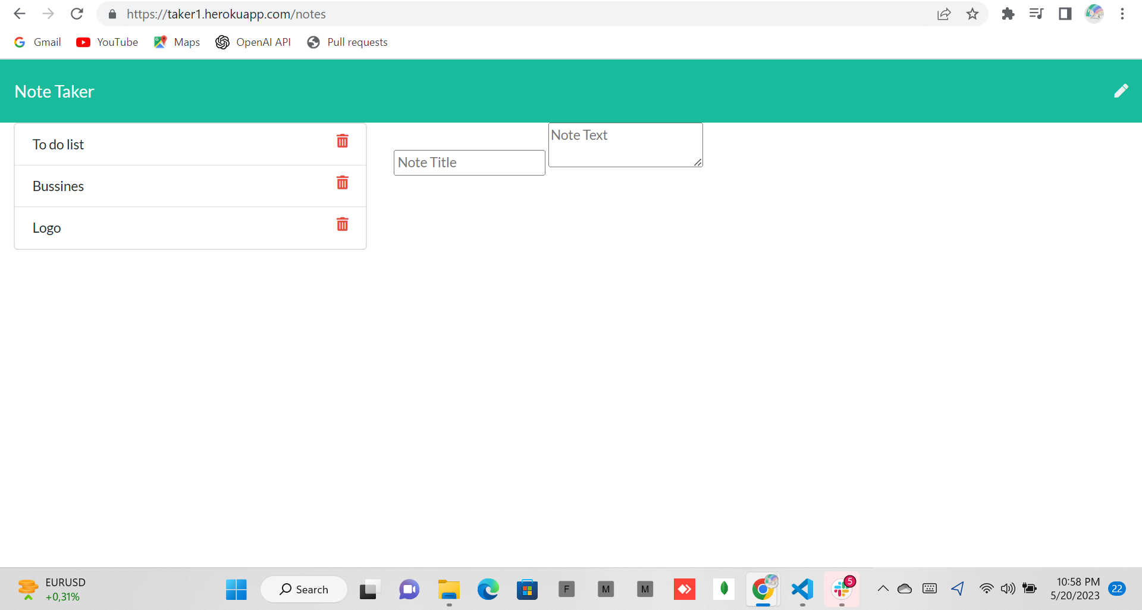Open Slack from the taskbar

[x=842, y=589]
